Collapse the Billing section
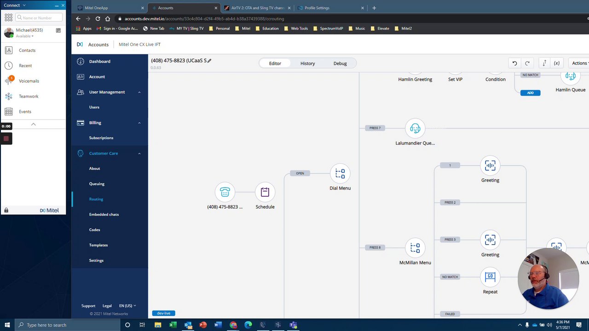 point(139,123)
